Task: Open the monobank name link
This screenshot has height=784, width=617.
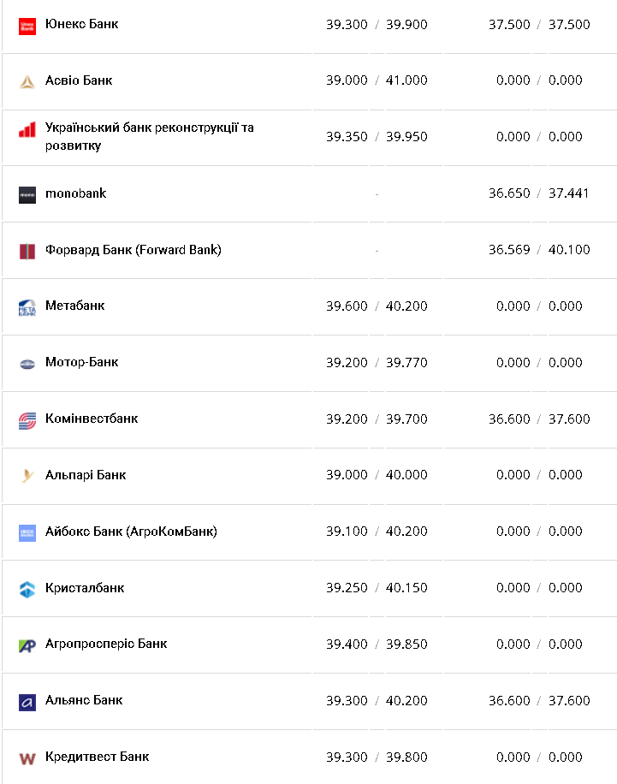Action: point(75,193)
